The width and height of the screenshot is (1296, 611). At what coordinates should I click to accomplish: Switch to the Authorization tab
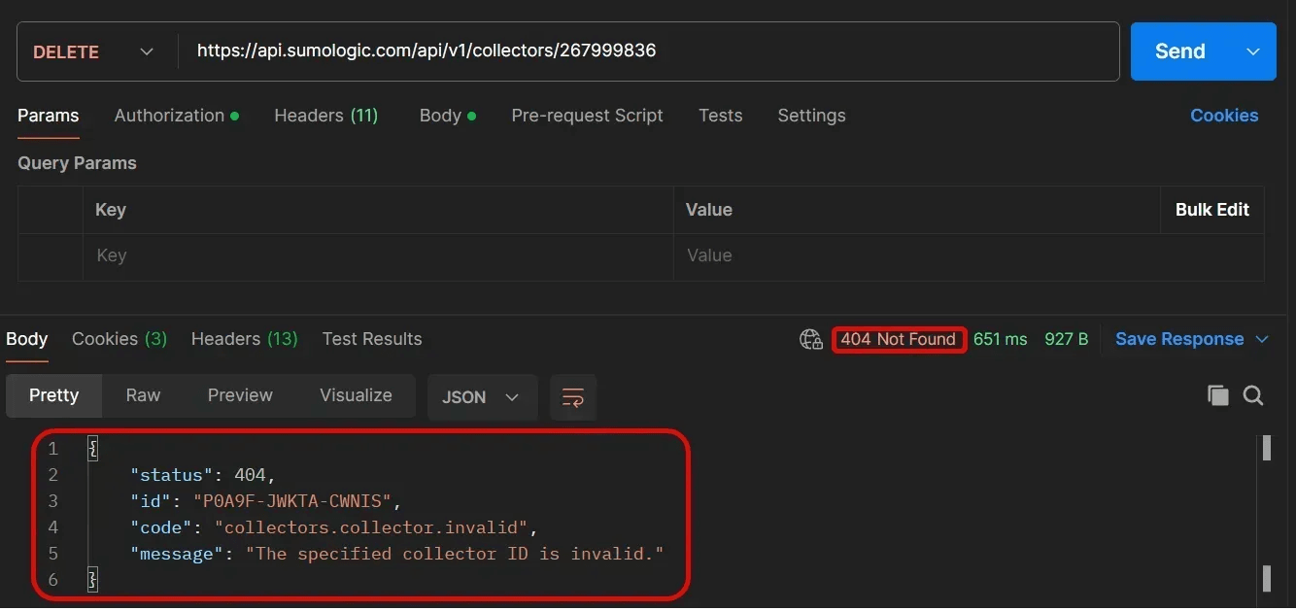click(x=170, y=116)
